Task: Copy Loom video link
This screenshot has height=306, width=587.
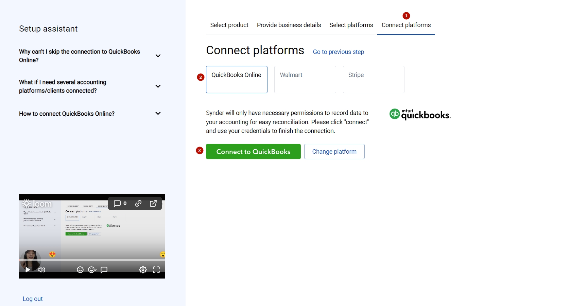Action: (x=138, y=204)
